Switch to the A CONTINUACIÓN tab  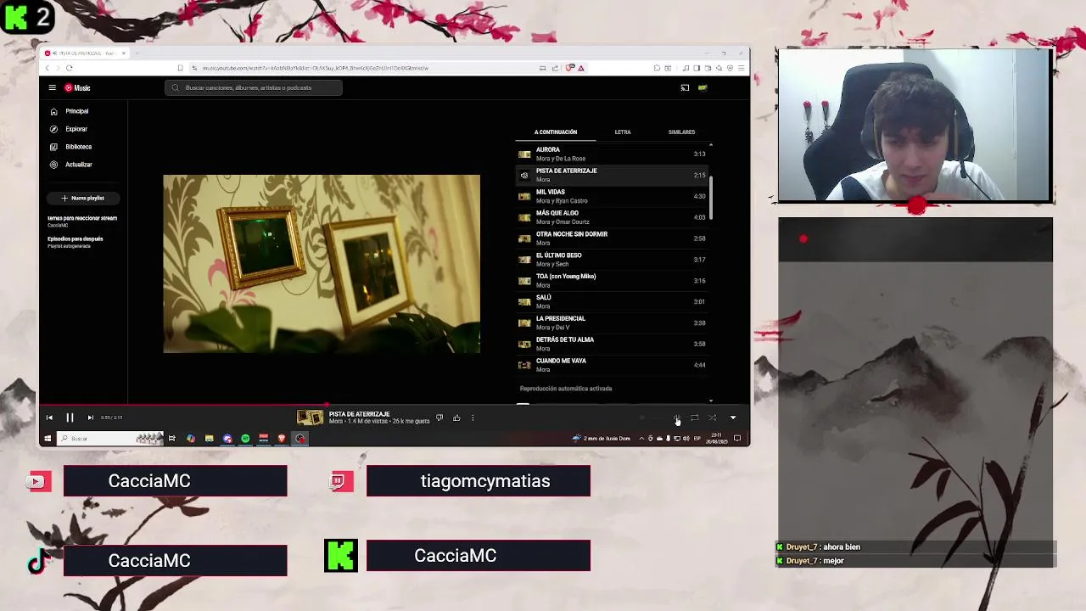556,132
